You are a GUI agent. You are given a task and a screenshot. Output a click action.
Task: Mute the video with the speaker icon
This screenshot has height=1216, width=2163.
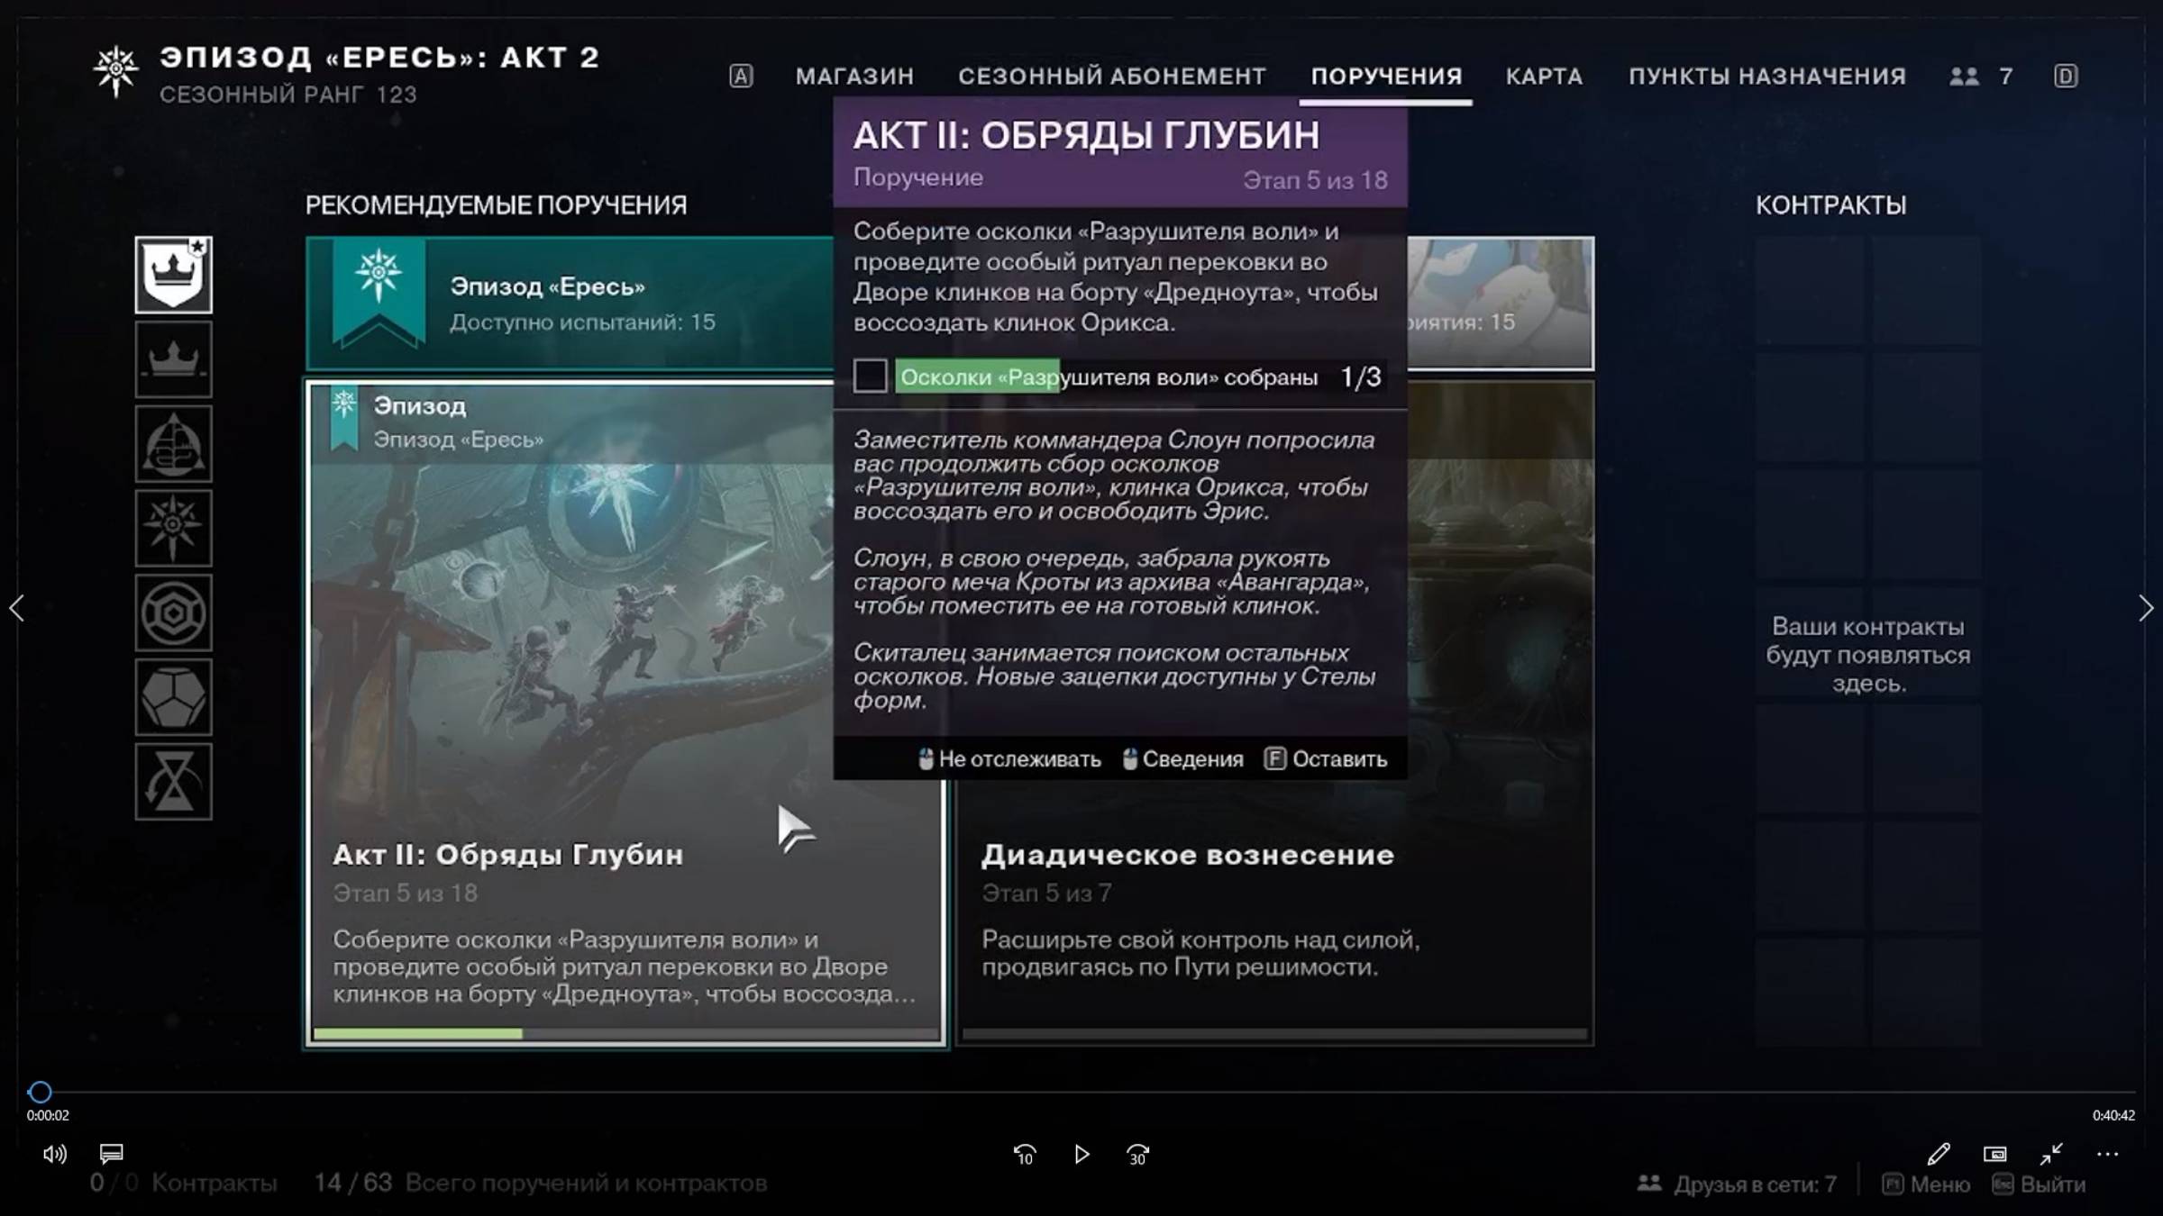(x=56, y=1154)
